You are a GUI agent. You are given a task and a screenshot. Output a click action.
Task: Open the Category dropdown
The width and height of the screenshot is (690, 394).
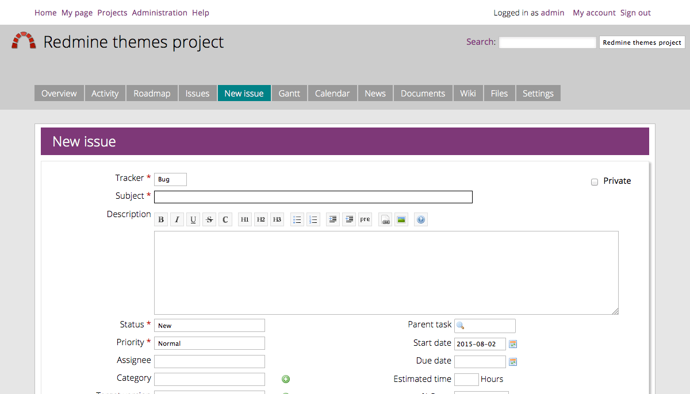point(209,379)
